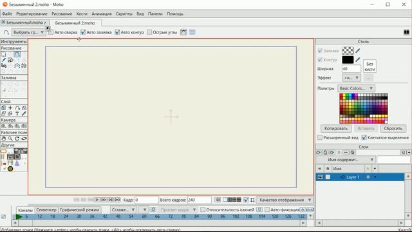
Task: Select the Orbit Workspace tool
Action: pyautogui.click(x=24, y=139)
